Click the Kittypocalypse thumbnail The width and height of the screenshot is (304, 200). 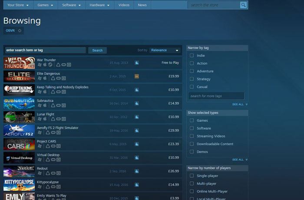tap(19, 185)
